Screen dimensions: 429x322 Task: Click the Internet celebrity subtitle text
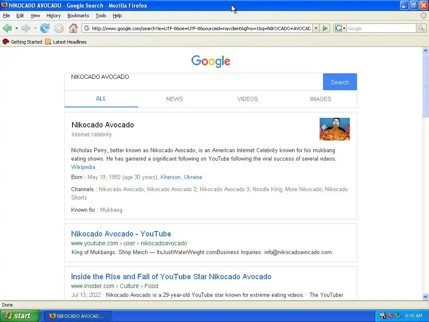click(92, 135)
